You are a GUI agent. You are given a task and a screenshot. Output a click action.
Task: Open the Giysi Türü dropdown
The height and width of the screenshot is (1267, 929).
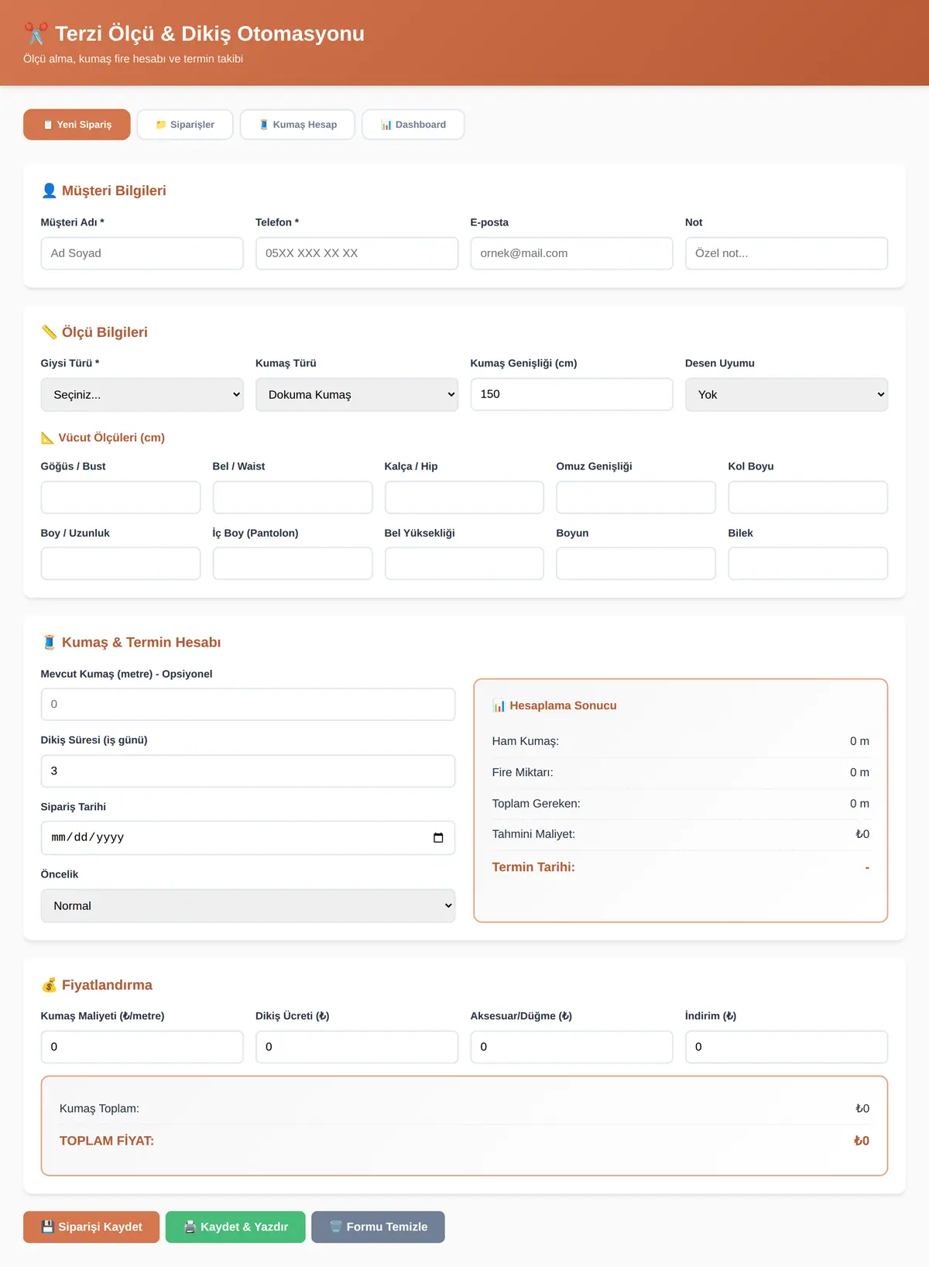tap(142, 395)
